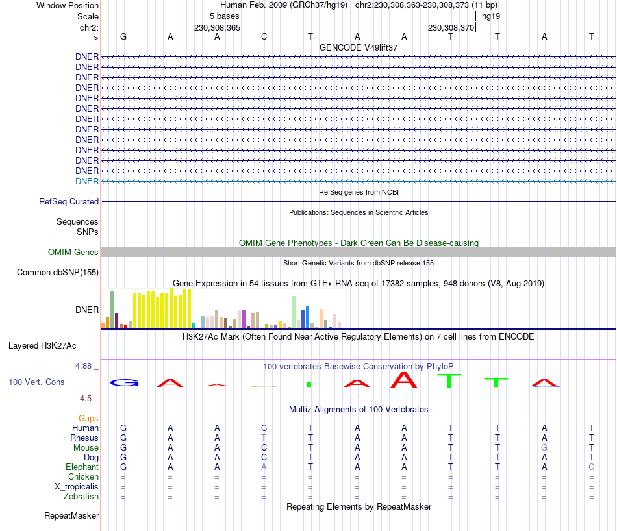Click the "Dog" alignment row label
This screenshot has height=531, width=617.
(92, 458)
